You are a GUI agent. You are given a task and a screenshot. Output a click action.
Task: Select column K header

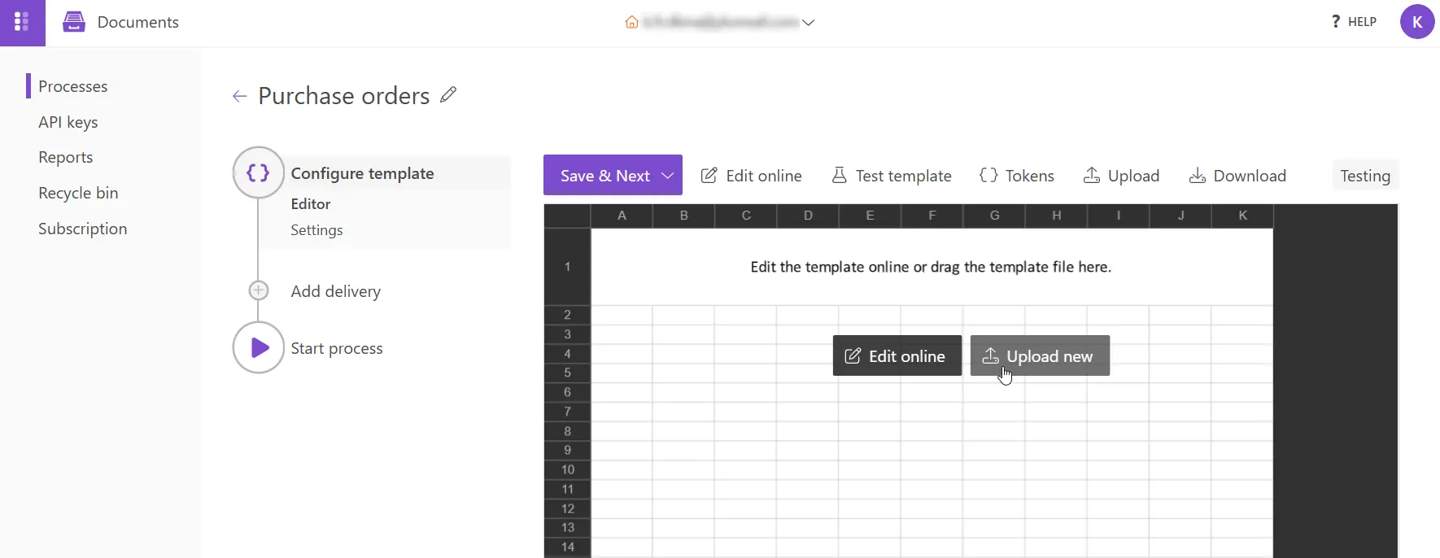1242,216
